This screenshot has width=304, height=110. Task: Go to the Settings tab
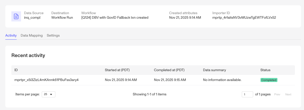click(x=53, y=36)
